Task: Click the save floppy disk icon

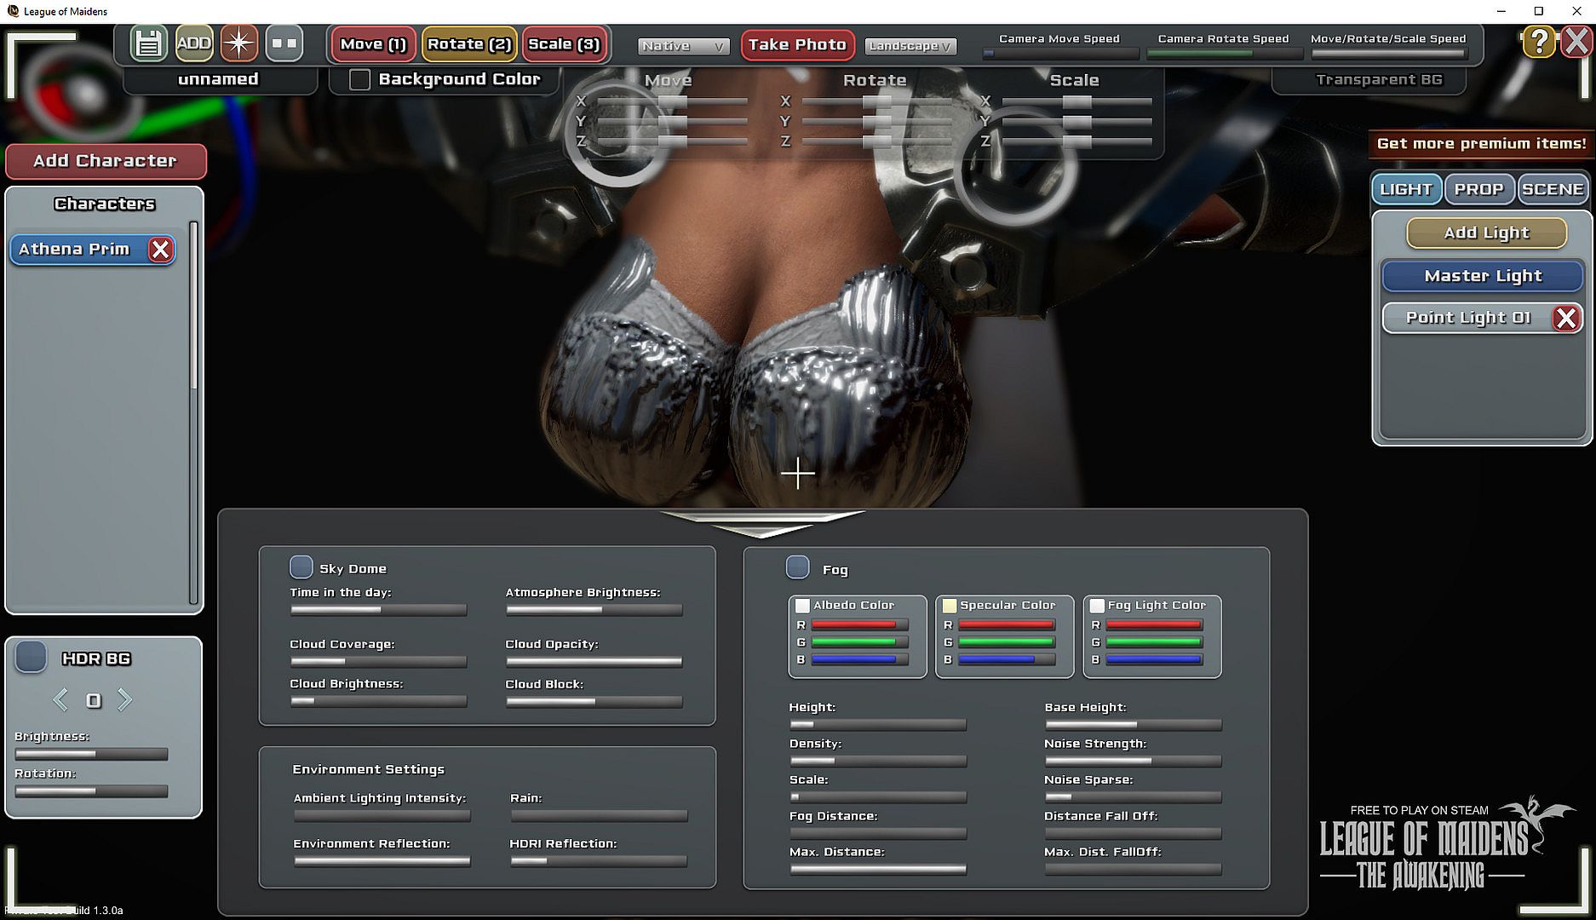Action: pyautogui.click(x=148, y=43)
